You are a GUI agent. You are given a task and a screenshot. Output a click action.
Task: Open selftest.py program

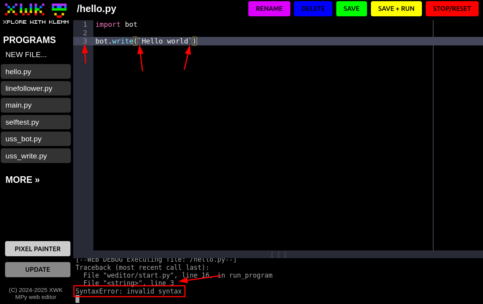35,122
